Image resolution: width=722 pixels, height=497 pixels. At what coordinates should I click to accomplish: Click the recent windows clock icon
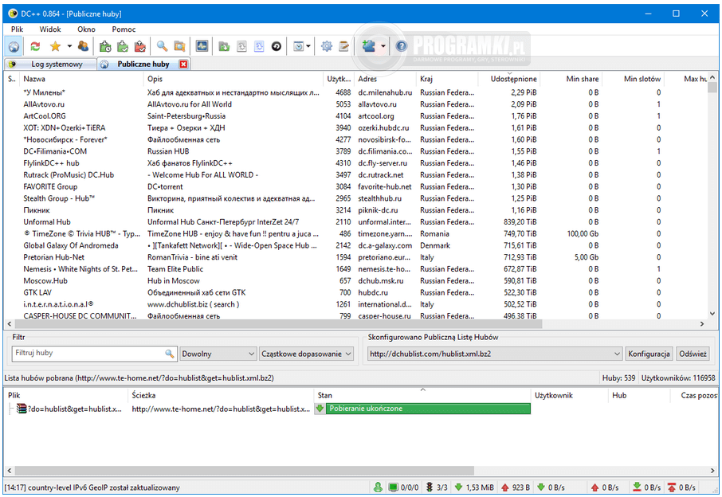(x=299, y=46)
